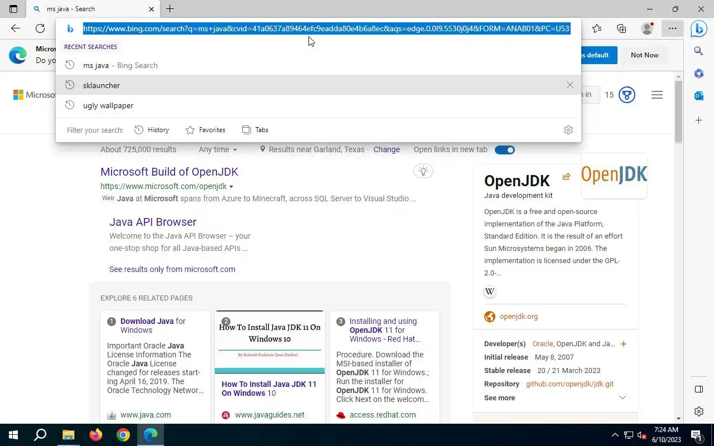Open 'Microsoft Build of OpenJDK' result
The width and height of the screenshot is (714, 446).
[x=169, y=172]
